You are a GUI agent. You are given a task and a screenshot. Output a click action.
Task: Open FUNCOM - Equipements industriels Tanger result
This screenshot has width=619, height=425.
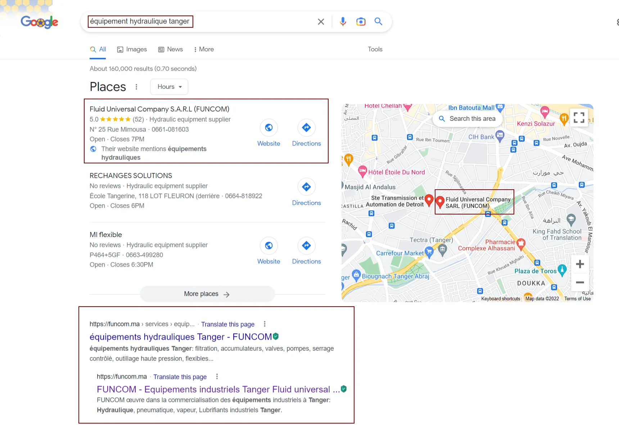(x=218, y=389)
